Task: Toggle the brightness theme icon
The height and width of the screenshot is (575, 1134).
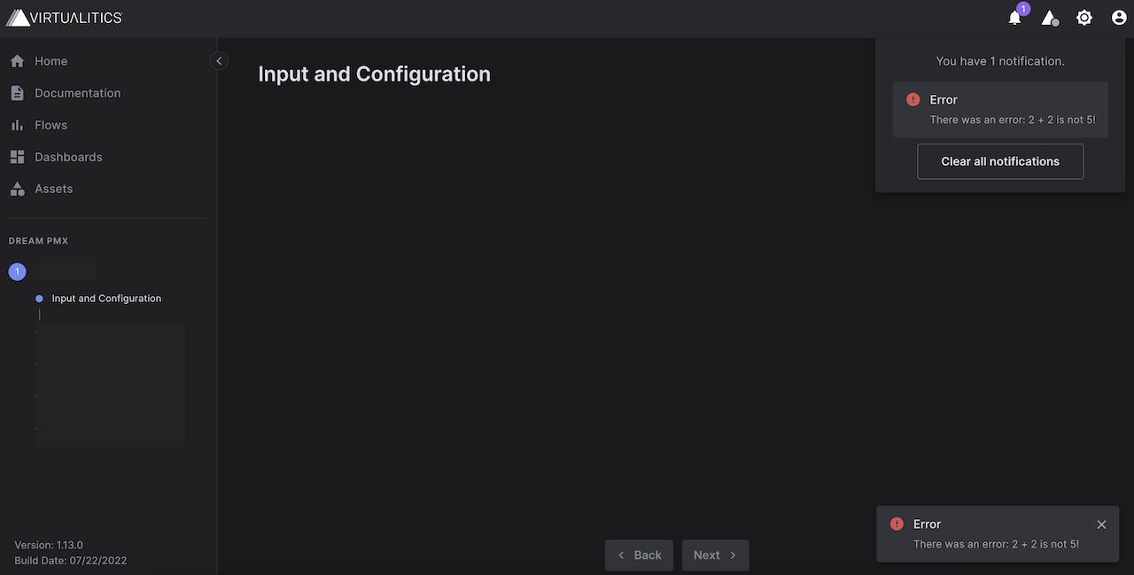Action: tap(1084, 18)
